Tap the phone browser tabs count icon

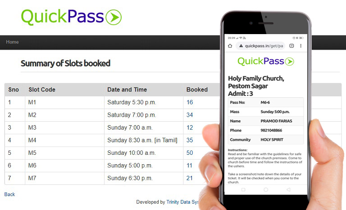point(291,46)
